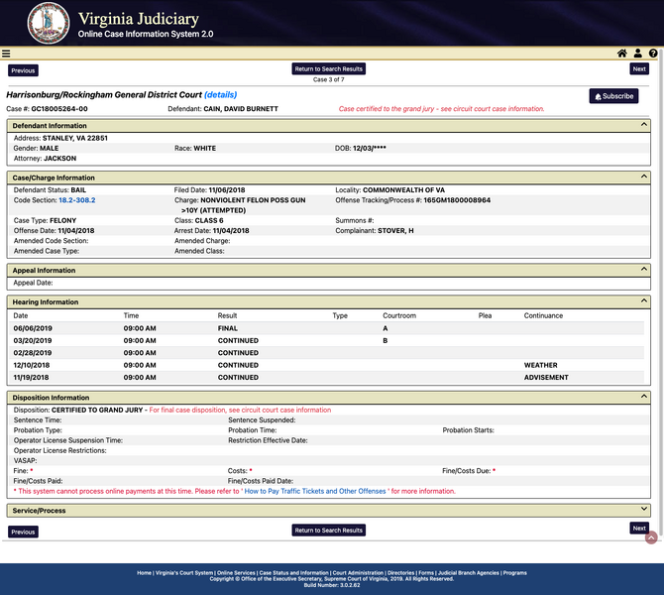Open footer Online Services link
Image resolution: width=664 pixels, height=595 pixels.
(x=236, y=573)
